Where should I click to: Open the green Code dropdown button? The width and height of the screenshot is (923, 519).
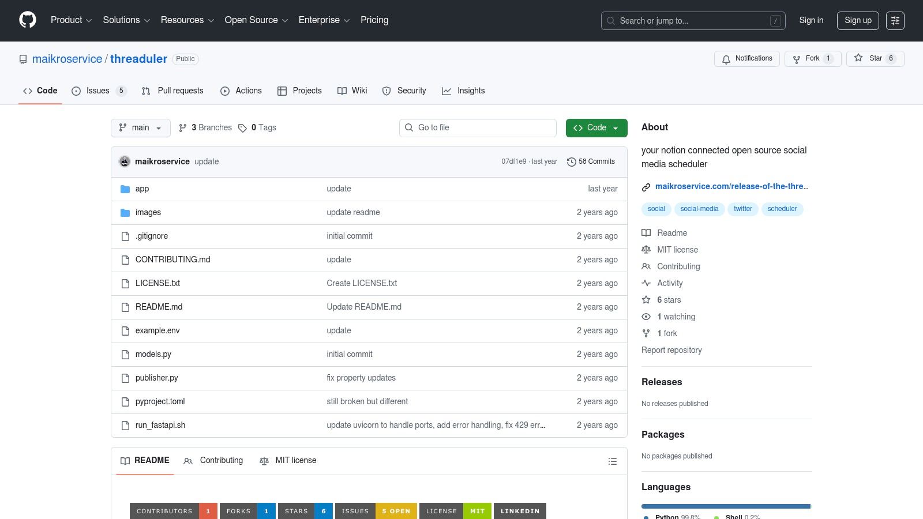click(x=596, y=128)
